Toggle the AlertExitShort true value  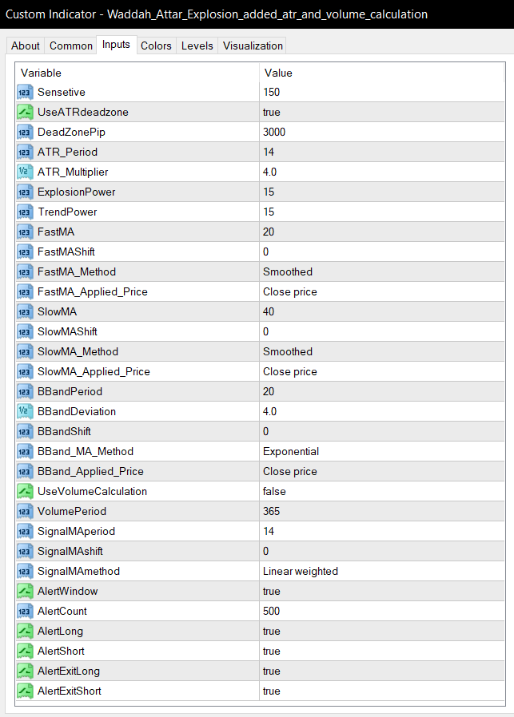(x=382, y=691)
